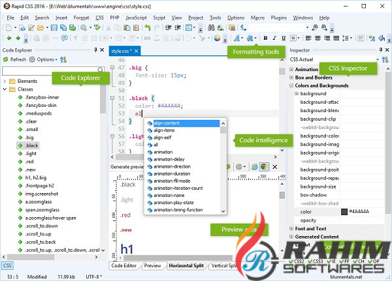Viewport: 392px width, 281px height.
Task: Click the Find in Files folder icon
Action: coord(232,27)
